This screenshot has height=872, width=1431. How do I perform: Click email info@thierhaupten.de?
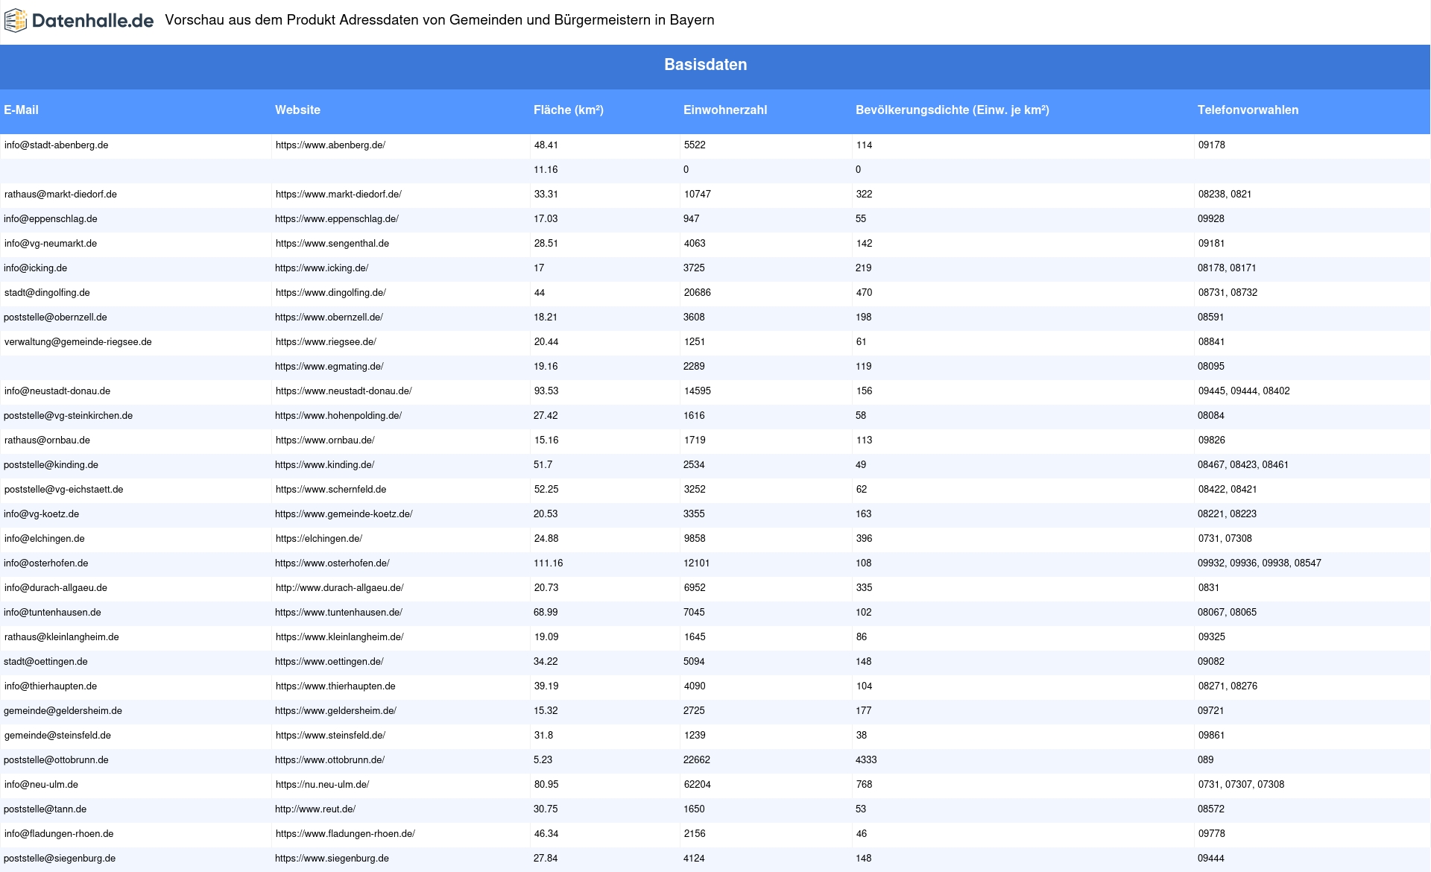tap(51, 686)
